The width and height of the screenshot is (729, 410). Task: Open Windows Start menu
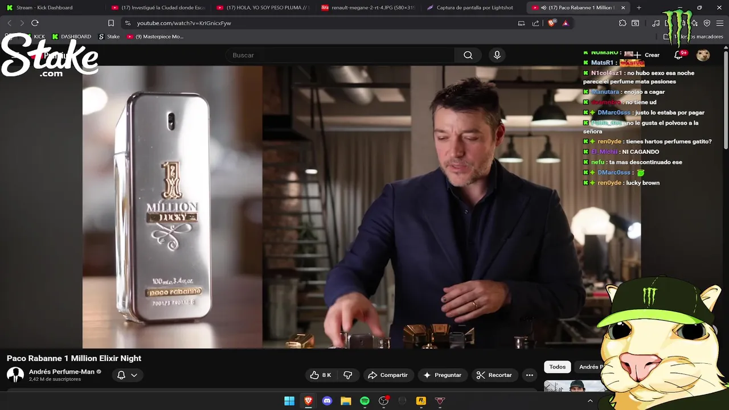pos(289,401)
